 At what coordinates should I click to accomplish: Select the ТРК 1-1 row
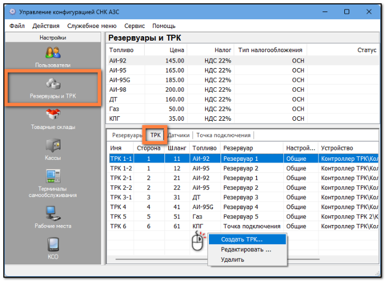tap(243, 159)
